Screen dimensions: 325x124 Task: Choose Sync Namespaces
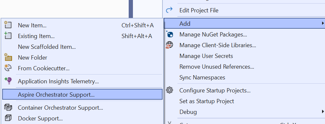pos(244,77)
